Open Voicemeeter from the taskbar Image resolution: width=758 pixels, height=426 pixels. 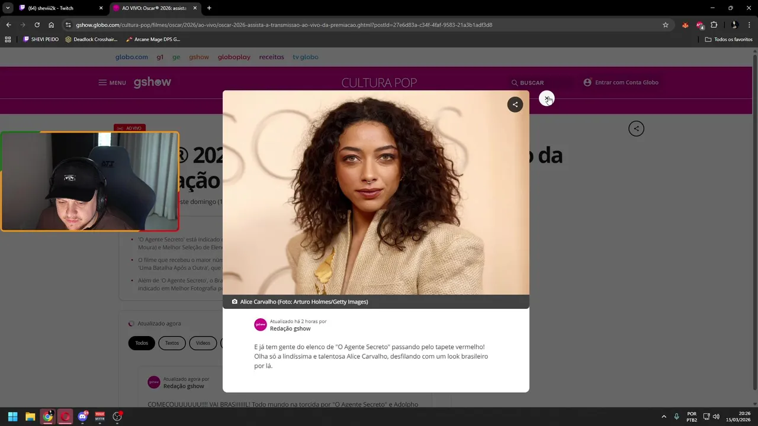pos(100,417)
